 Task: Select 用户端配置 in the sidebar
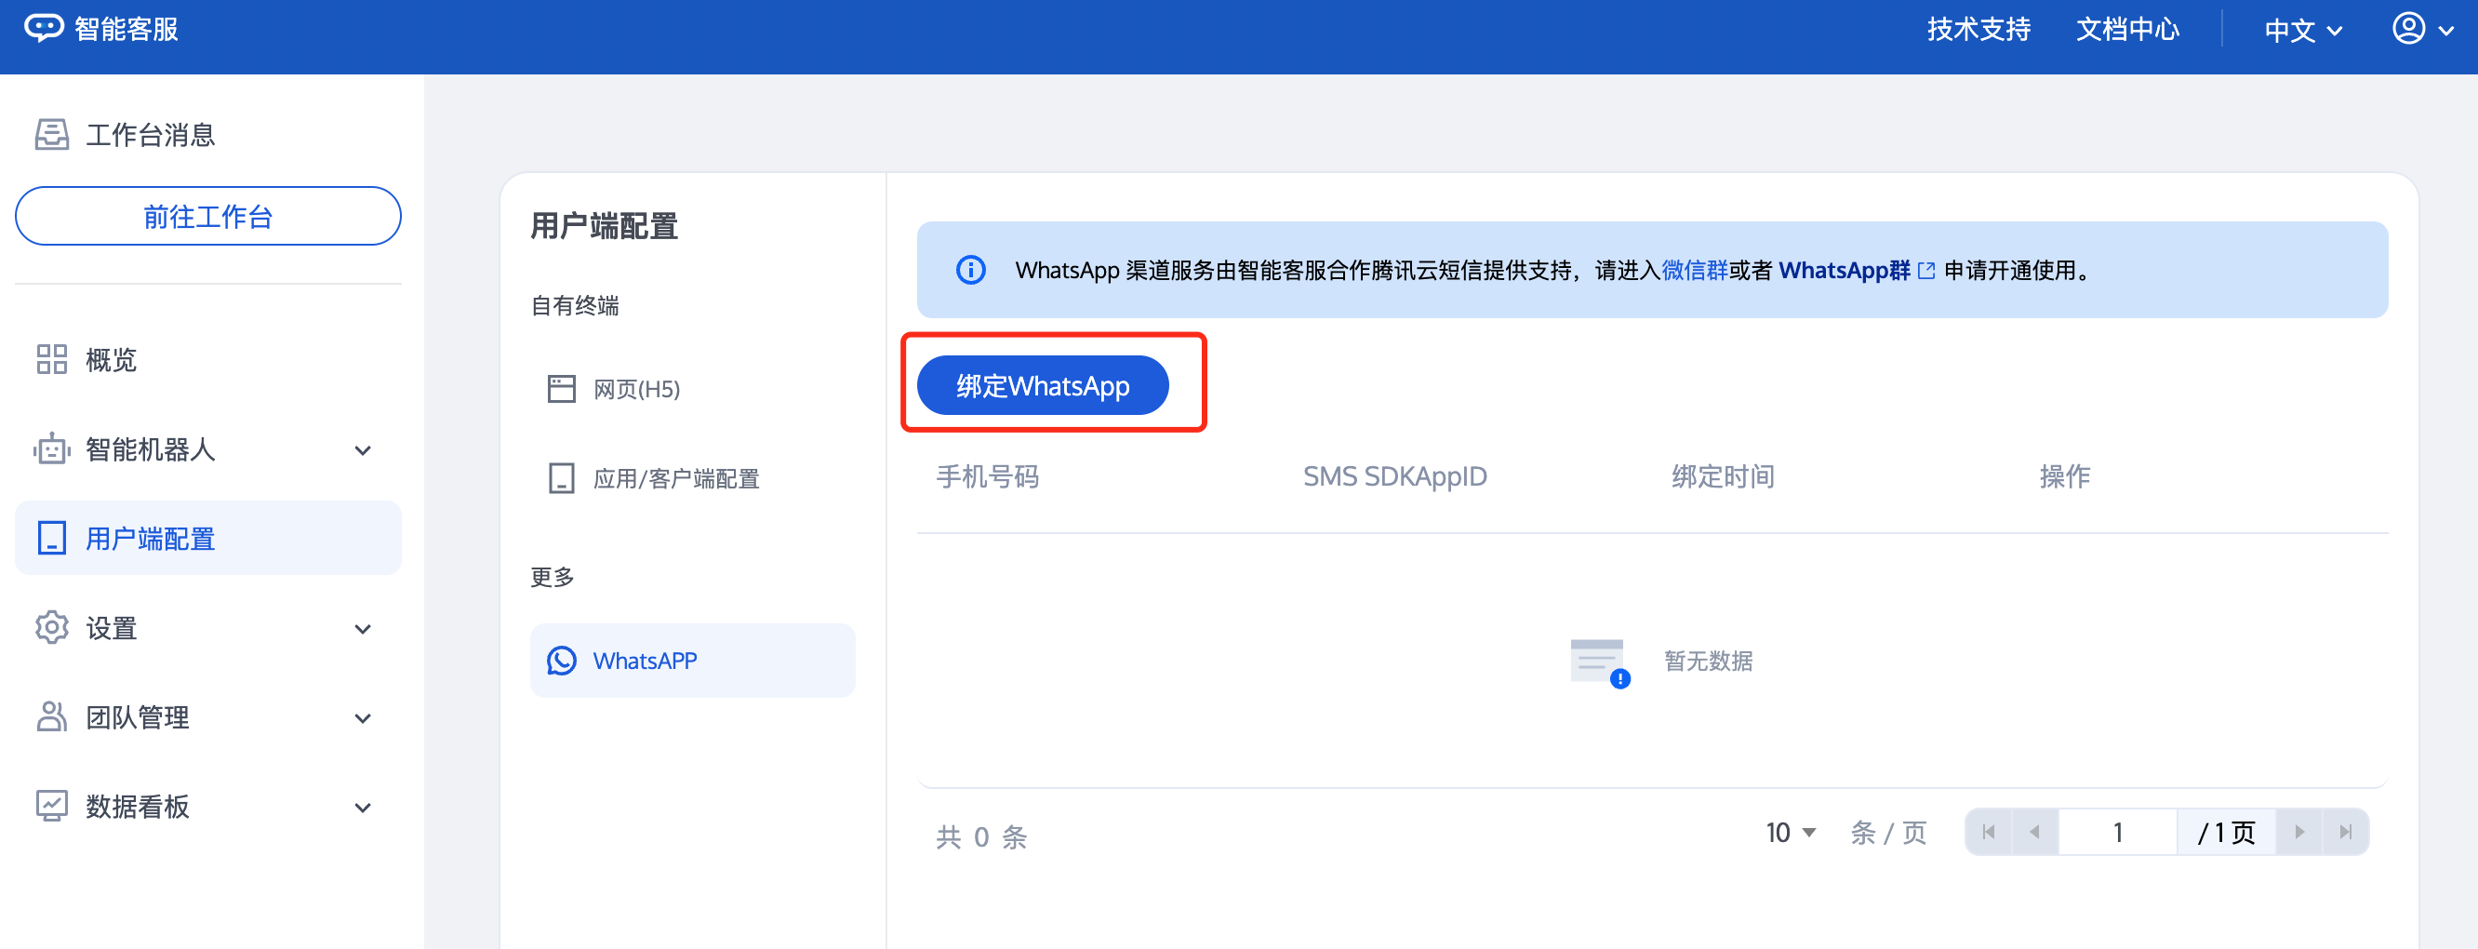coord(207,538)
